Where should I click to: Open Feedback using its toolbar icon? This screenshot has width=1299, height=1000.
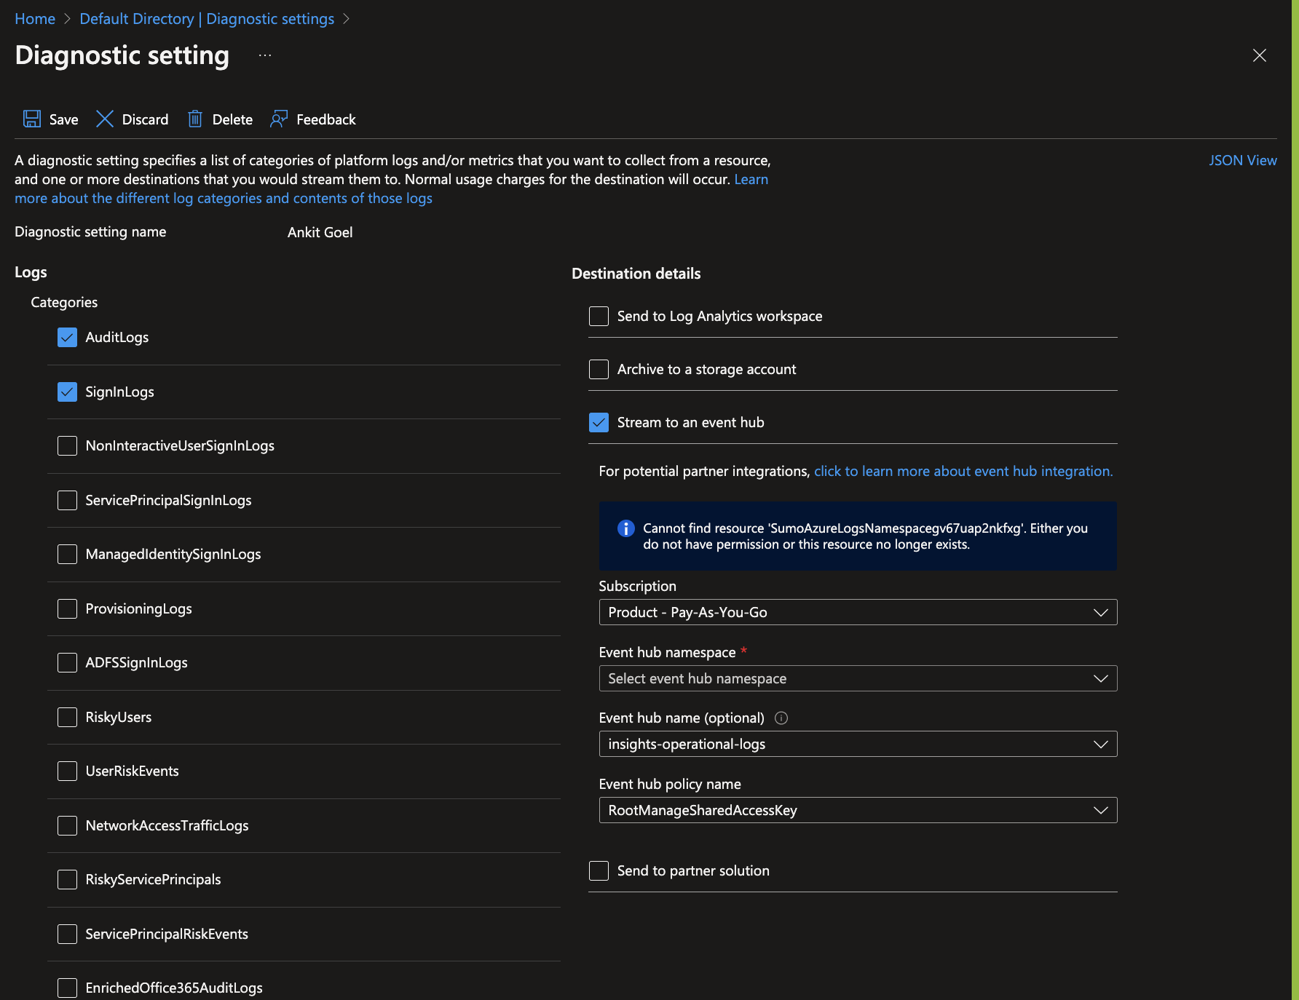coord(279,119)
